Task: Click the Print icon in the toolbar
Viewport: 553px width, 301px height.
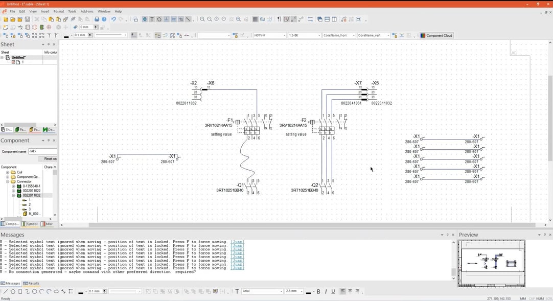Action: (x=97, y=19)
